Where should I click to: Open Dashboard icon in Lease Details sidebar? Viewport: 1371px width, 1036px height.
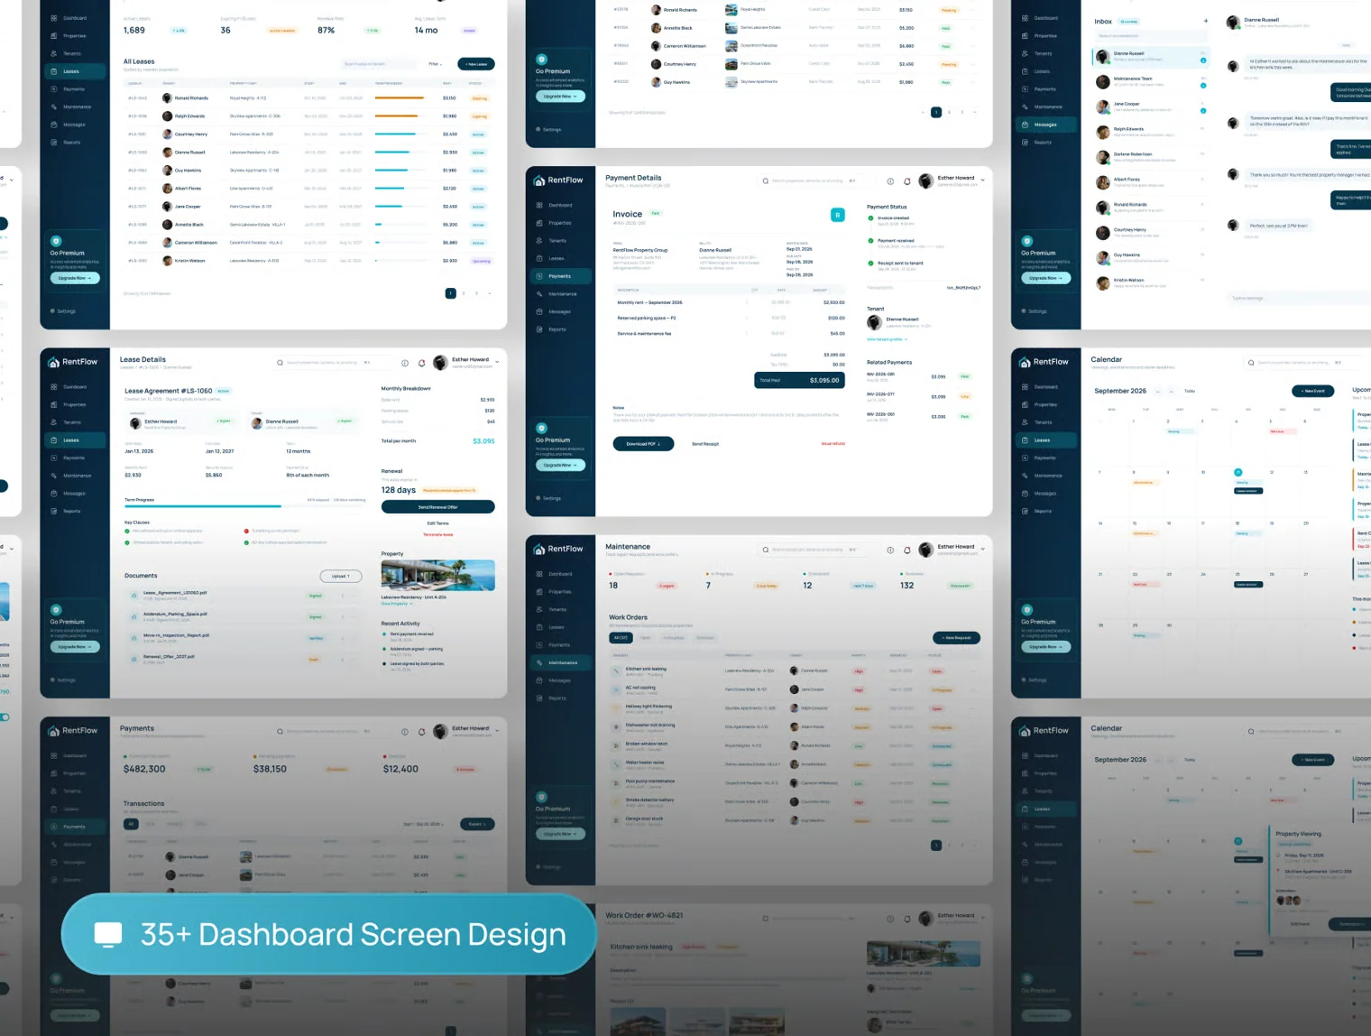pyautogui.click(x=54, y=386)
